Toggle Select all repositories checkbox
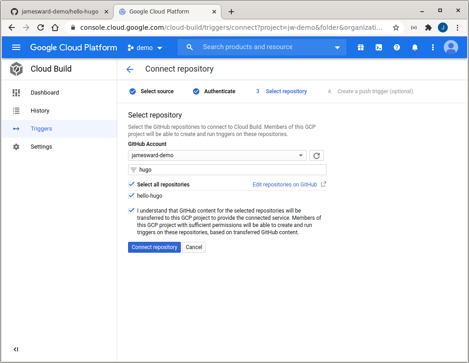Screen dimensions: 469x363 131,184
